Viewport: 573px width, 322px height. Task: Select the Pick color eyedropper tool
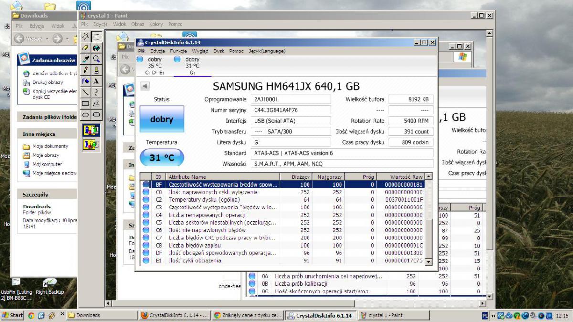85,59
